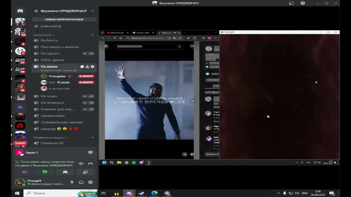This screenshot has width=351, height=197.
Task: Toggle microphone mute
Action: [72, 182]
